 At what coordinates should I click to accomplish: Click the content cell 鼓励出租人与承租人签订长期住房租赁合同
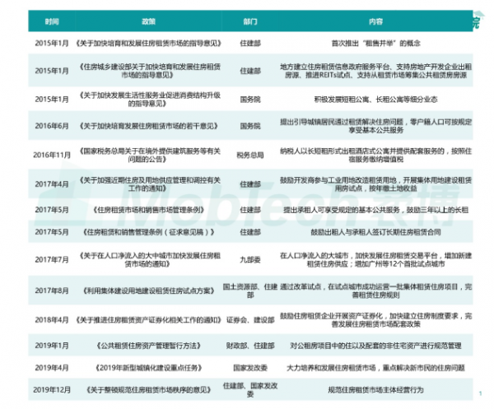pyautogui.click(x=375, y=232)
